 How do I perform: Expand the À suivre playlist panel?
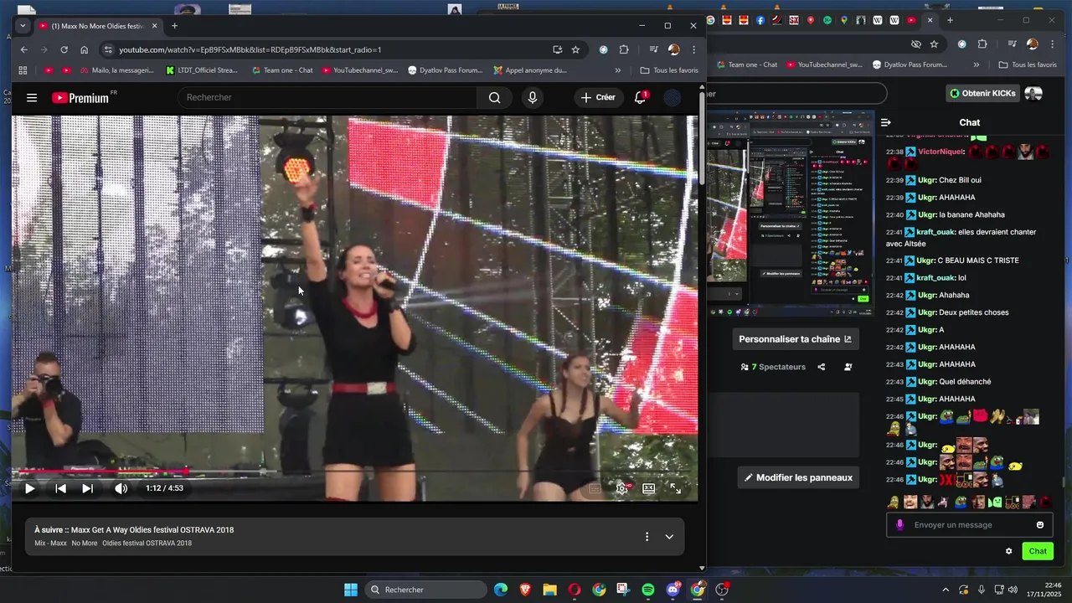click(x=669, y=537)
